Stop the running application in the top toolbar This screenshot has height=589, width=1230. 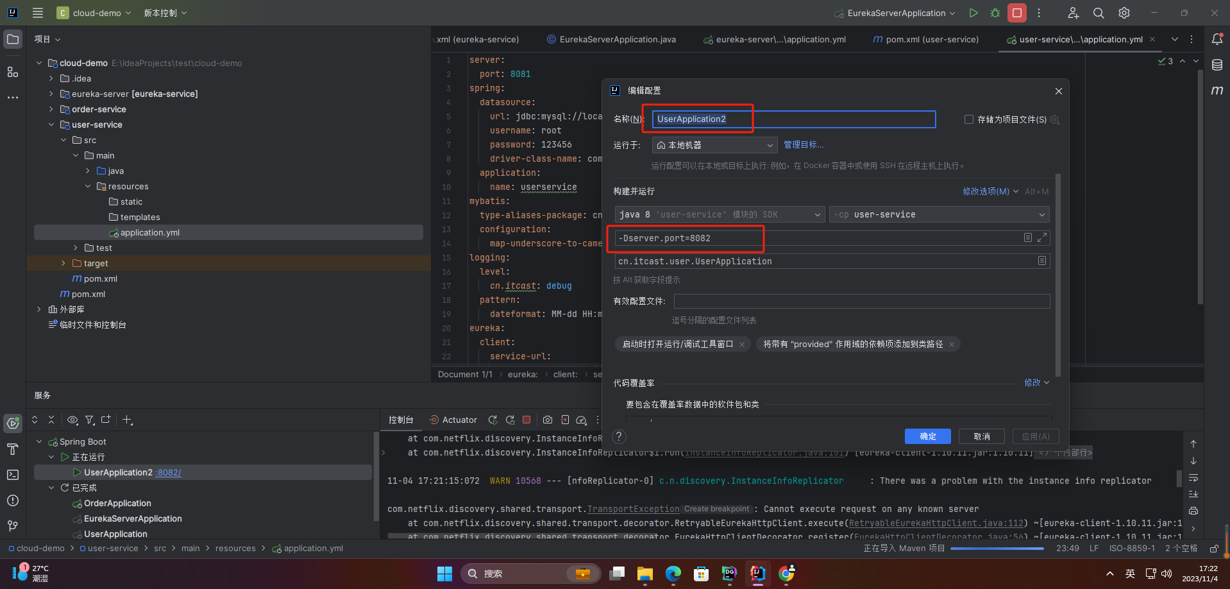1017,13
